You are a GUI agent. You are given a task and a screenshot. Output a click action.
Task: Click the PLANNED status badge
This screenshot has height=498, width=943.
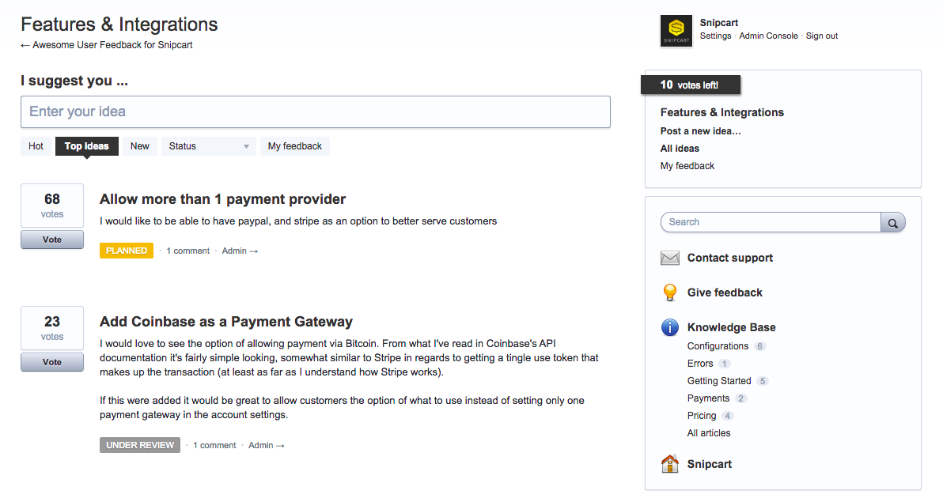point(127,251)
